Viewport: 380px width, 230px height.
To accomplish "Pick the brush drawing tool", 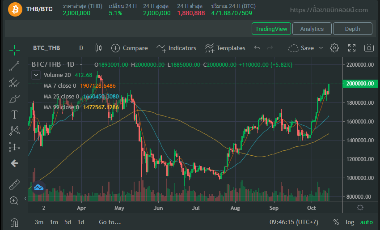I will [14, 98].
